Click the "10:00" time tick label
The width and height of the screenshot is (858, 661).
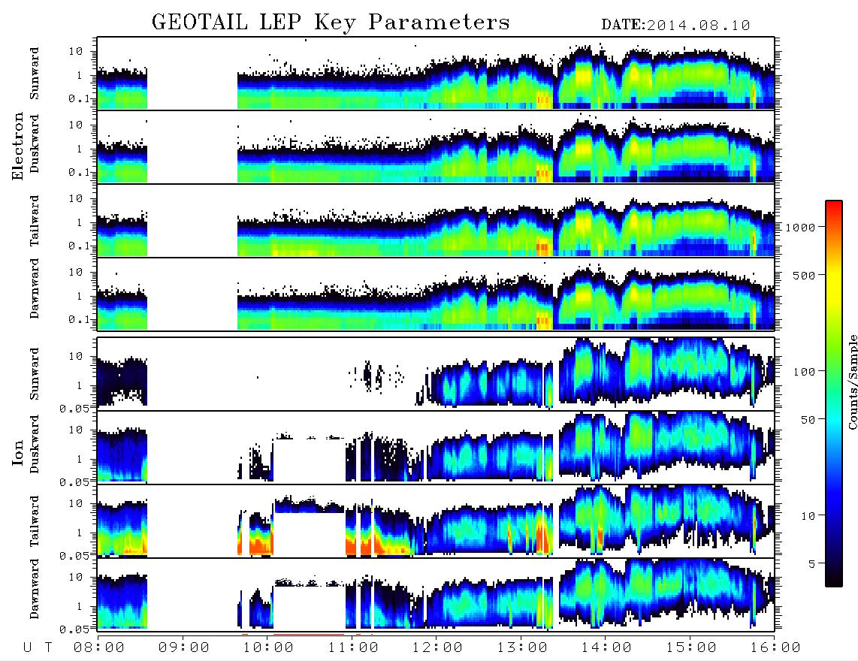click(x=268, y=647)
